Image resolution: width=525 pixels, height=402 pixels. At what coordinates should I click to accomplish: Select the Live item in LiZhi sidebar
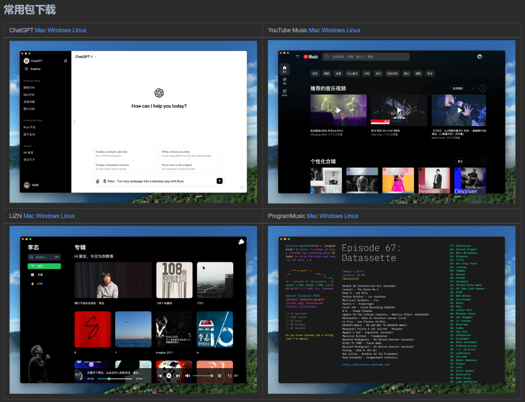click(39, 283)
